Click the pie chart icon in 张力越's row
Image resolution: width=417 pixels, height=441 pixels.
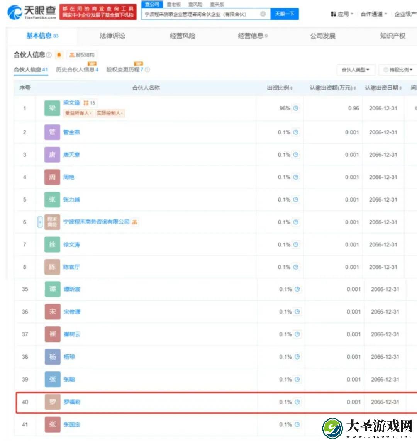[295, 200]
